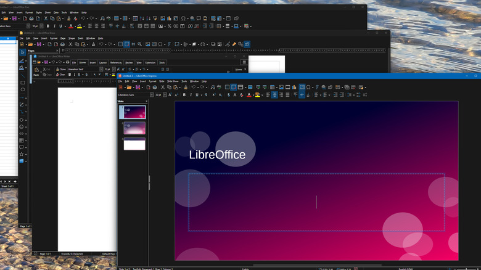Add new sheet plus button in Calc
This screenshot has height=270, width=481.
click(15, 181)
